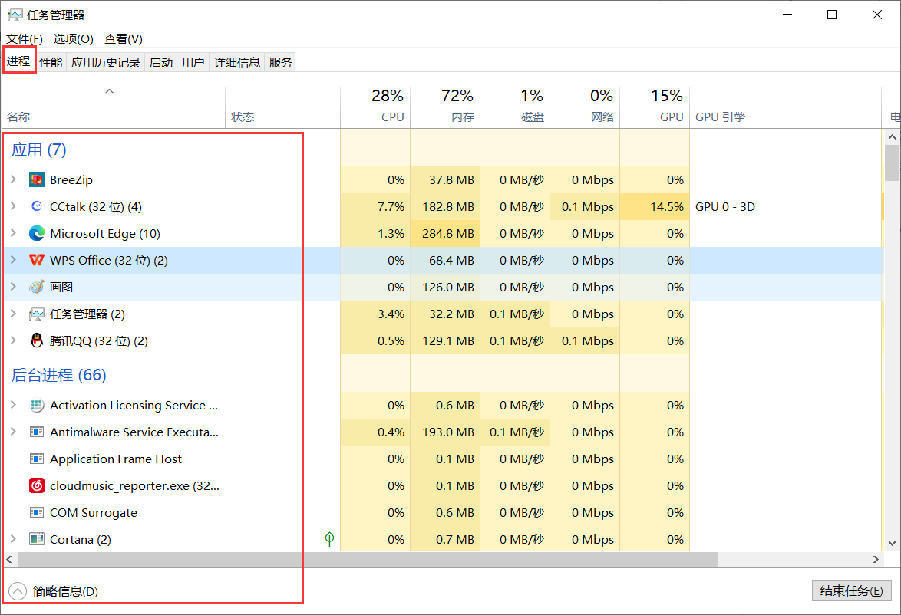
Task: Sort by the 内存 column header
Action: click(x=445, y=107)
